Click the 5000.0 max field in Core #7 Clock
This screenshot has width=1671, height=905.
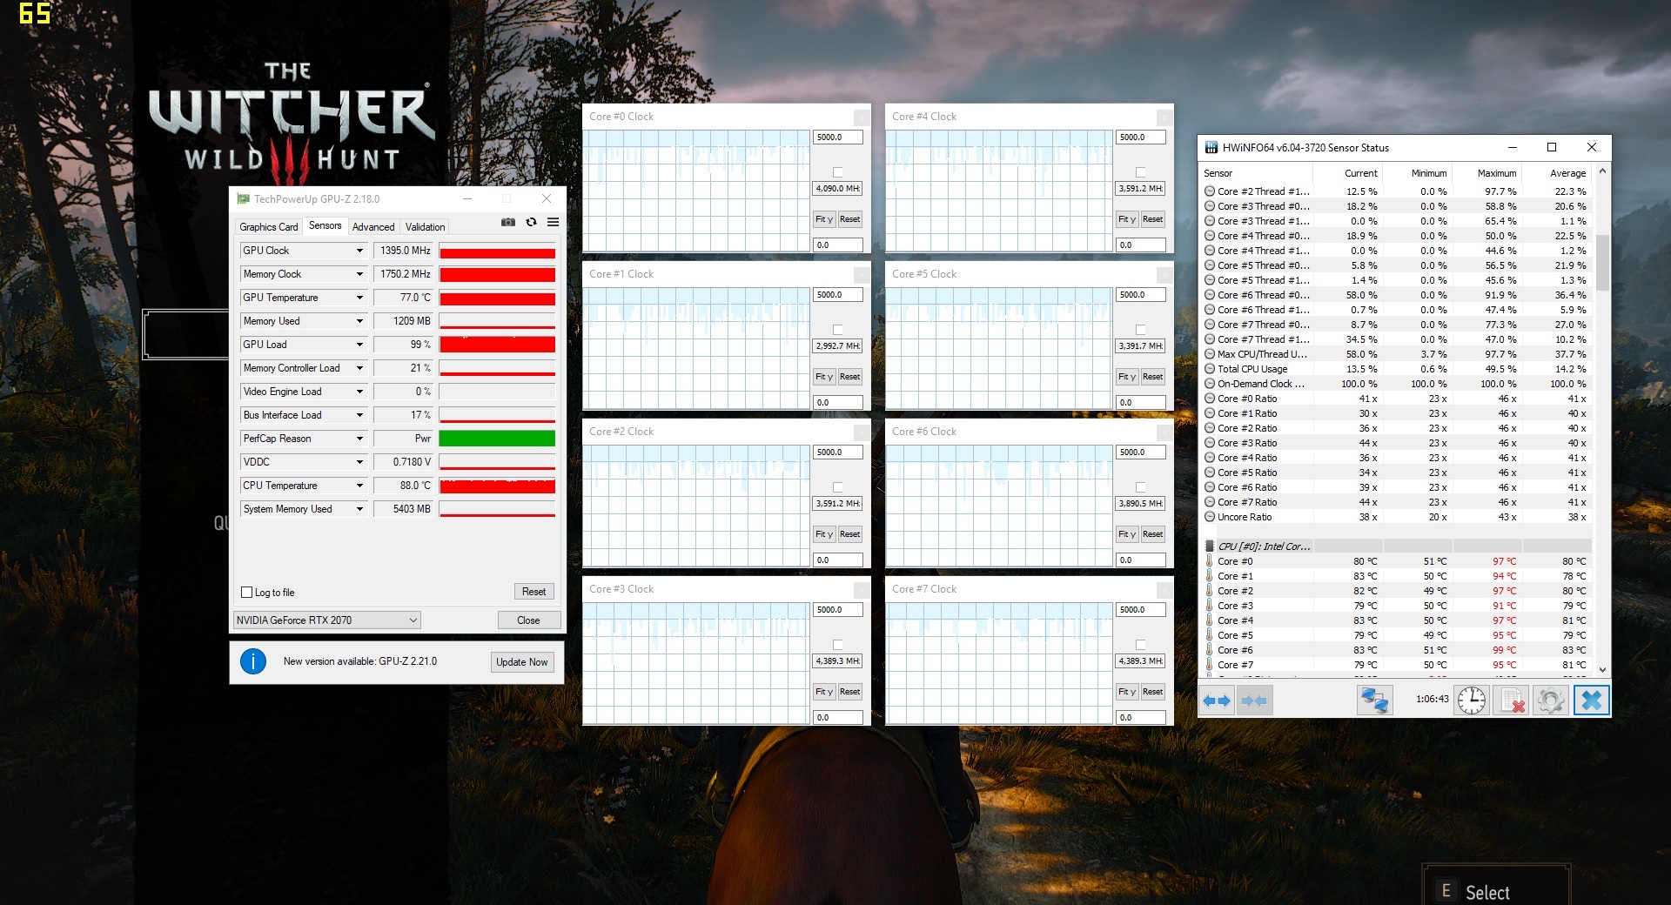point(1141,610)
